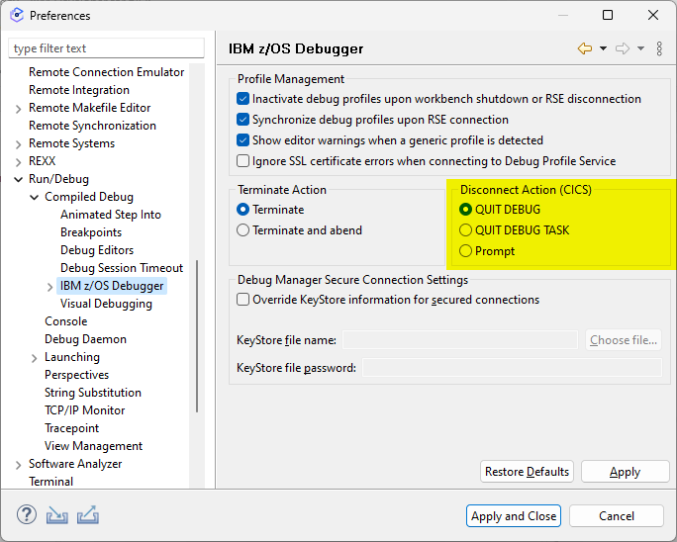Click the Choose file button
The height and width of the screenshot is (542, 677).
(624, 340)
